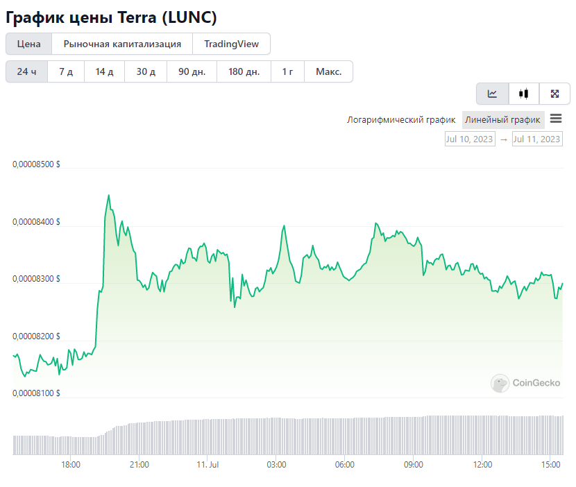Image resolution: width=576 pixels, height=487 pixels.
Task: Choose the 14 д range button
Action: [104, 71]
